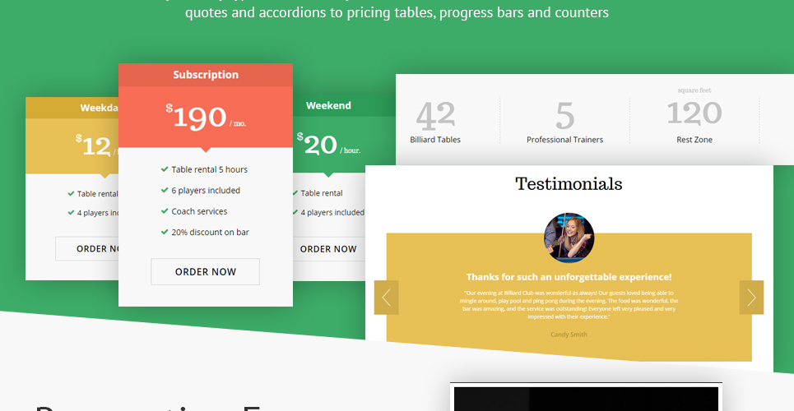Order the Weekday plan now
This screenshot has width=794, height=411.
(86, 248)
